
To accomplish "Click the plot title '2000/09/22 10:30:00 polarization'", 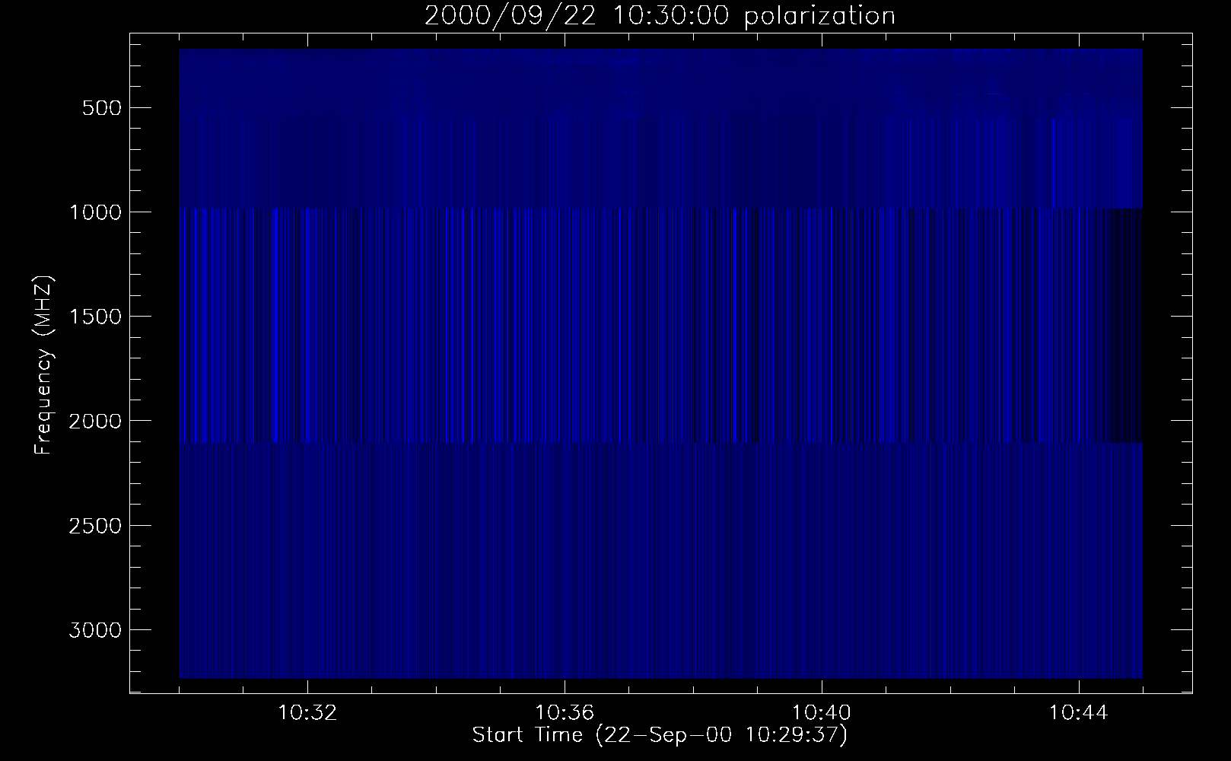I will pos(660,16).
